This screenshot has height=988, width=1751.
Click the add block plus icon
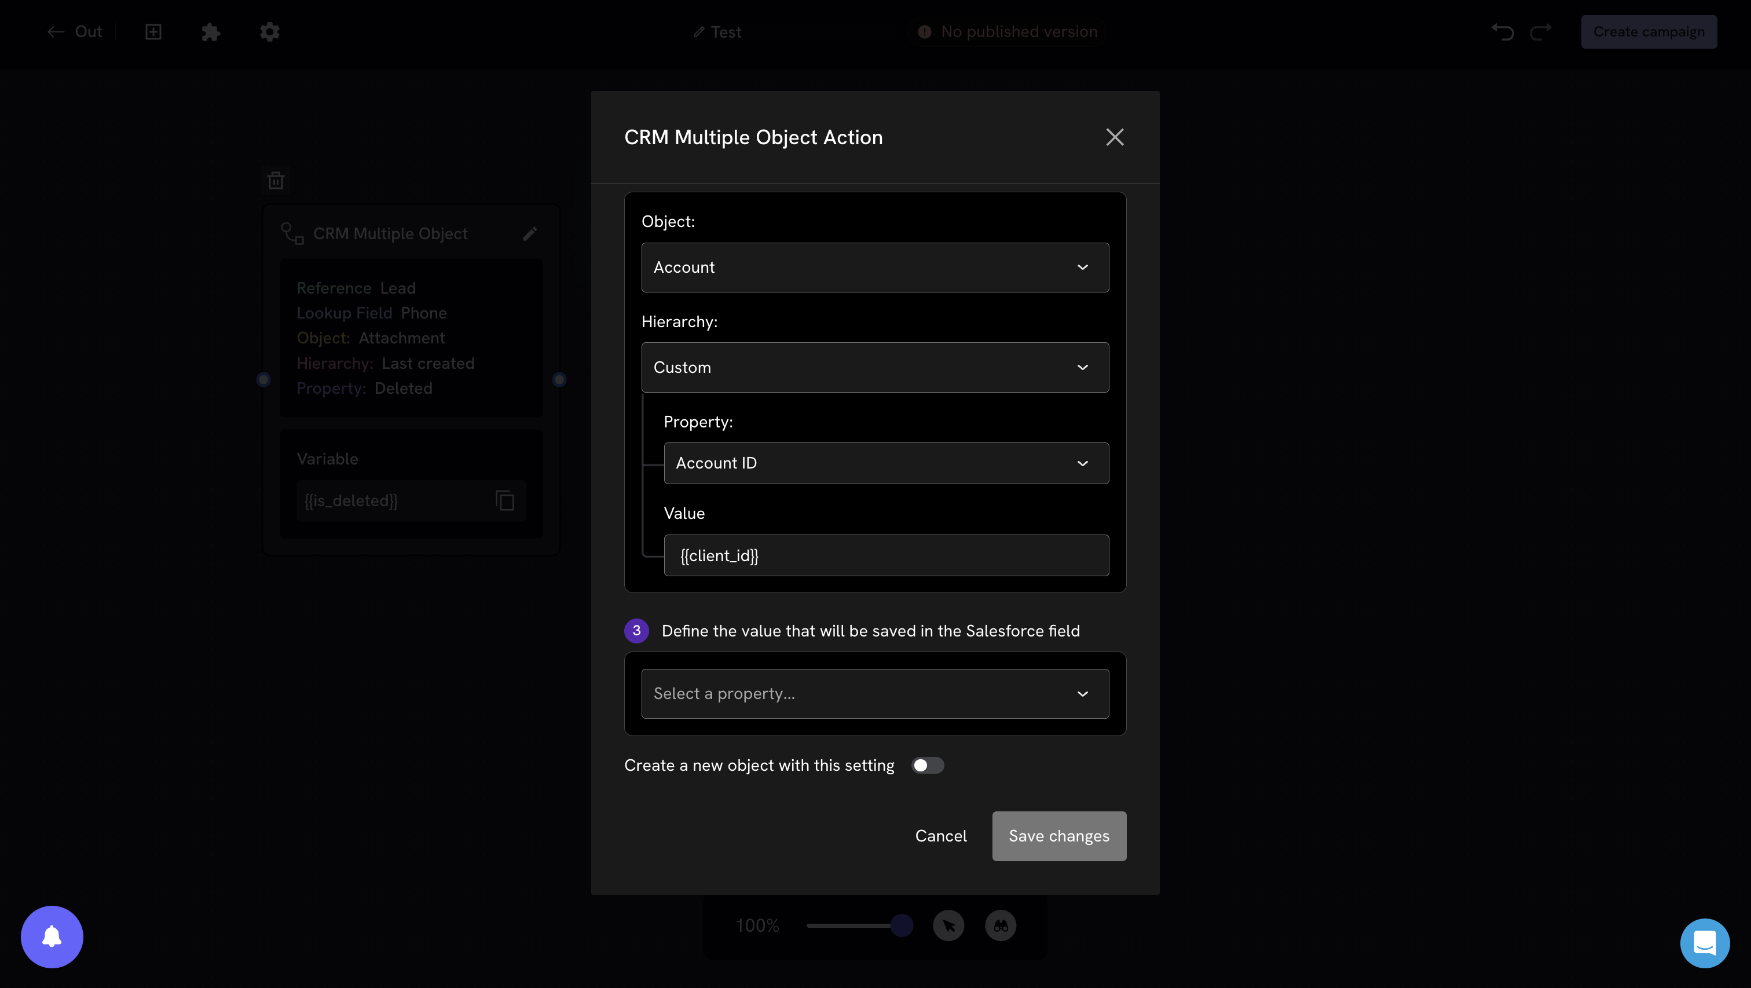click(153, 32)
